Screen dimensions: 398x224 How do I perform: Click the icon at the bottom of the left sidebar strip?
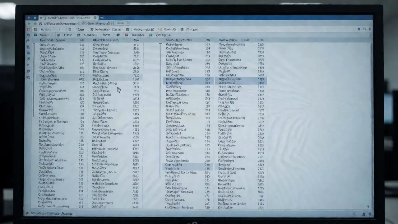(28, 77)
